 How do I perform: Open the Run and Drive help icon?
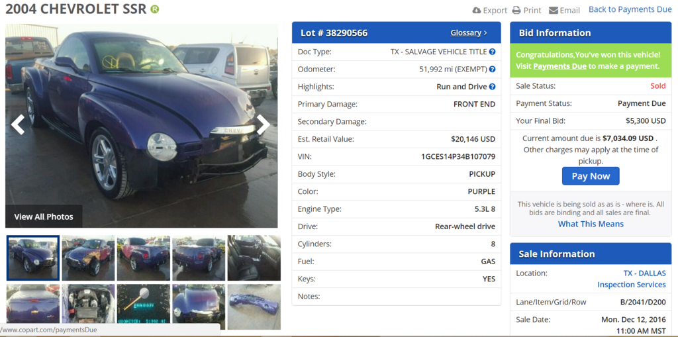click(492, 87)
